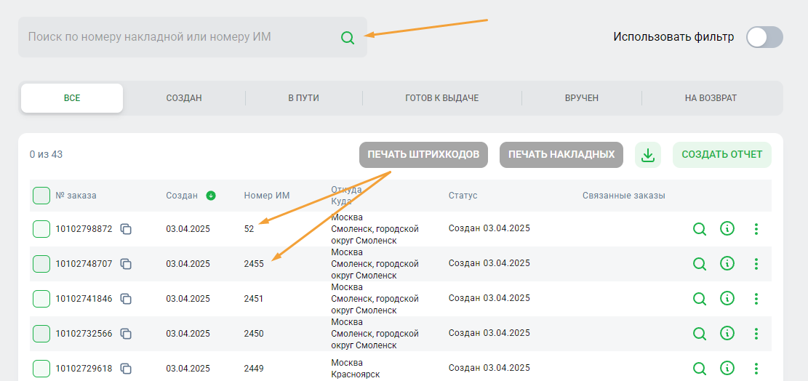
Task: Download orders list with the download icon
Action: coord(648,155)
